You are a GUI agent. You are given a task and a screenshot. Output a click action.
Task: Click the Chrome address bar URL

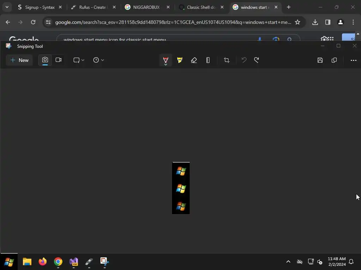[173, 22]
